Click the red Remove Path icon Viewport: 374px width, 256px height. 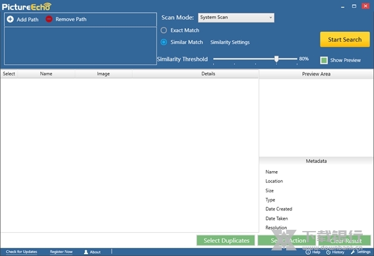point(49,19)
